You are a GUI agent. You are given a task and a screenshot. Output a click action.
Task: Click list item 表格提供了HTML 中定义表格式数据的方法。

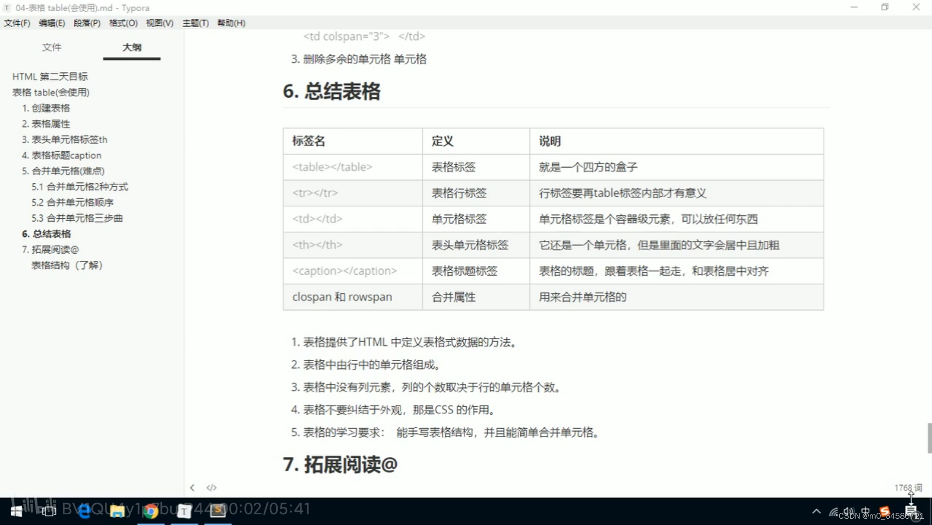[x=410, y=342]
